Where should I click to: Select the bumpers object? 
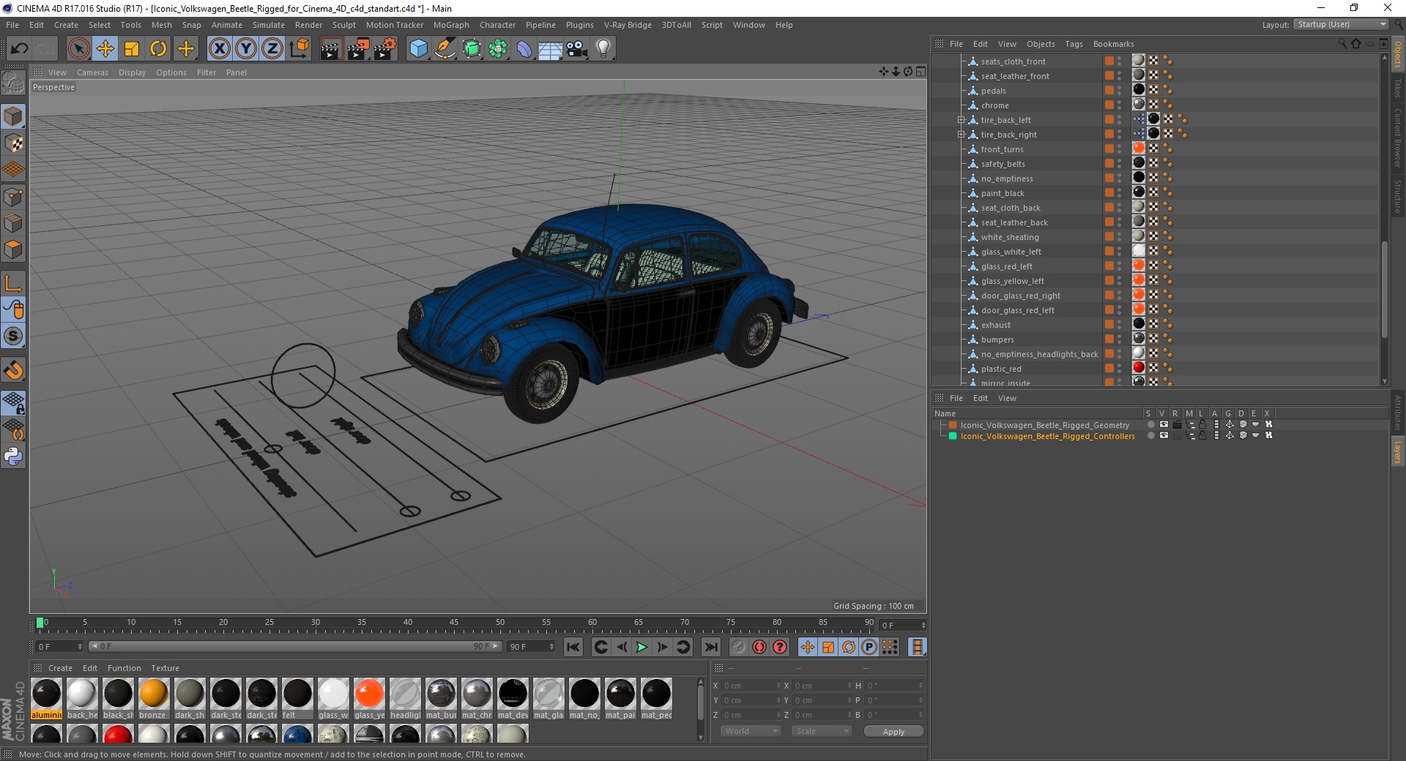click(x=997, y=340)
